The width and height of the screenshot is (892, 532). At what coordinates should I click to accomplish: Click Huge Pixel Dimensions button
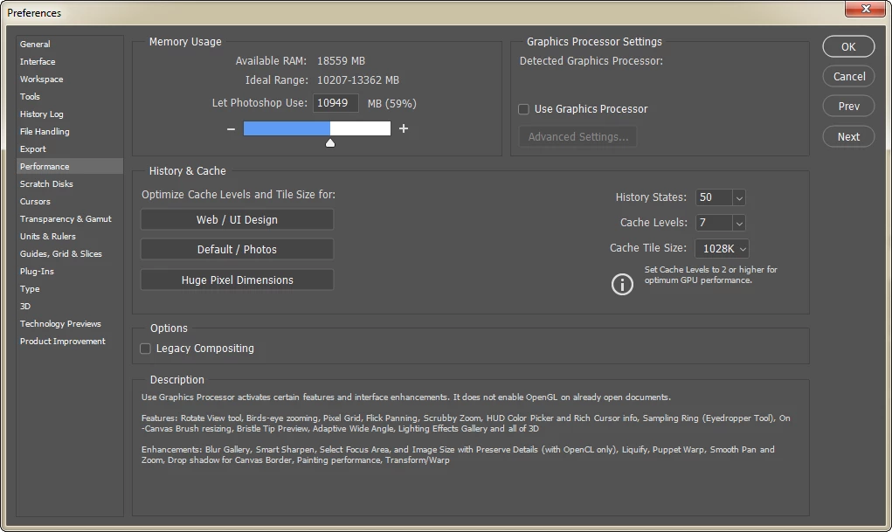coord(237,280)
